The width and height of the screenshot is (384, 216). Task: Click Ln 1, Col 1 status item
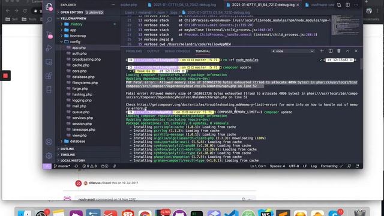pyautogui.click(x=257, y=166)
